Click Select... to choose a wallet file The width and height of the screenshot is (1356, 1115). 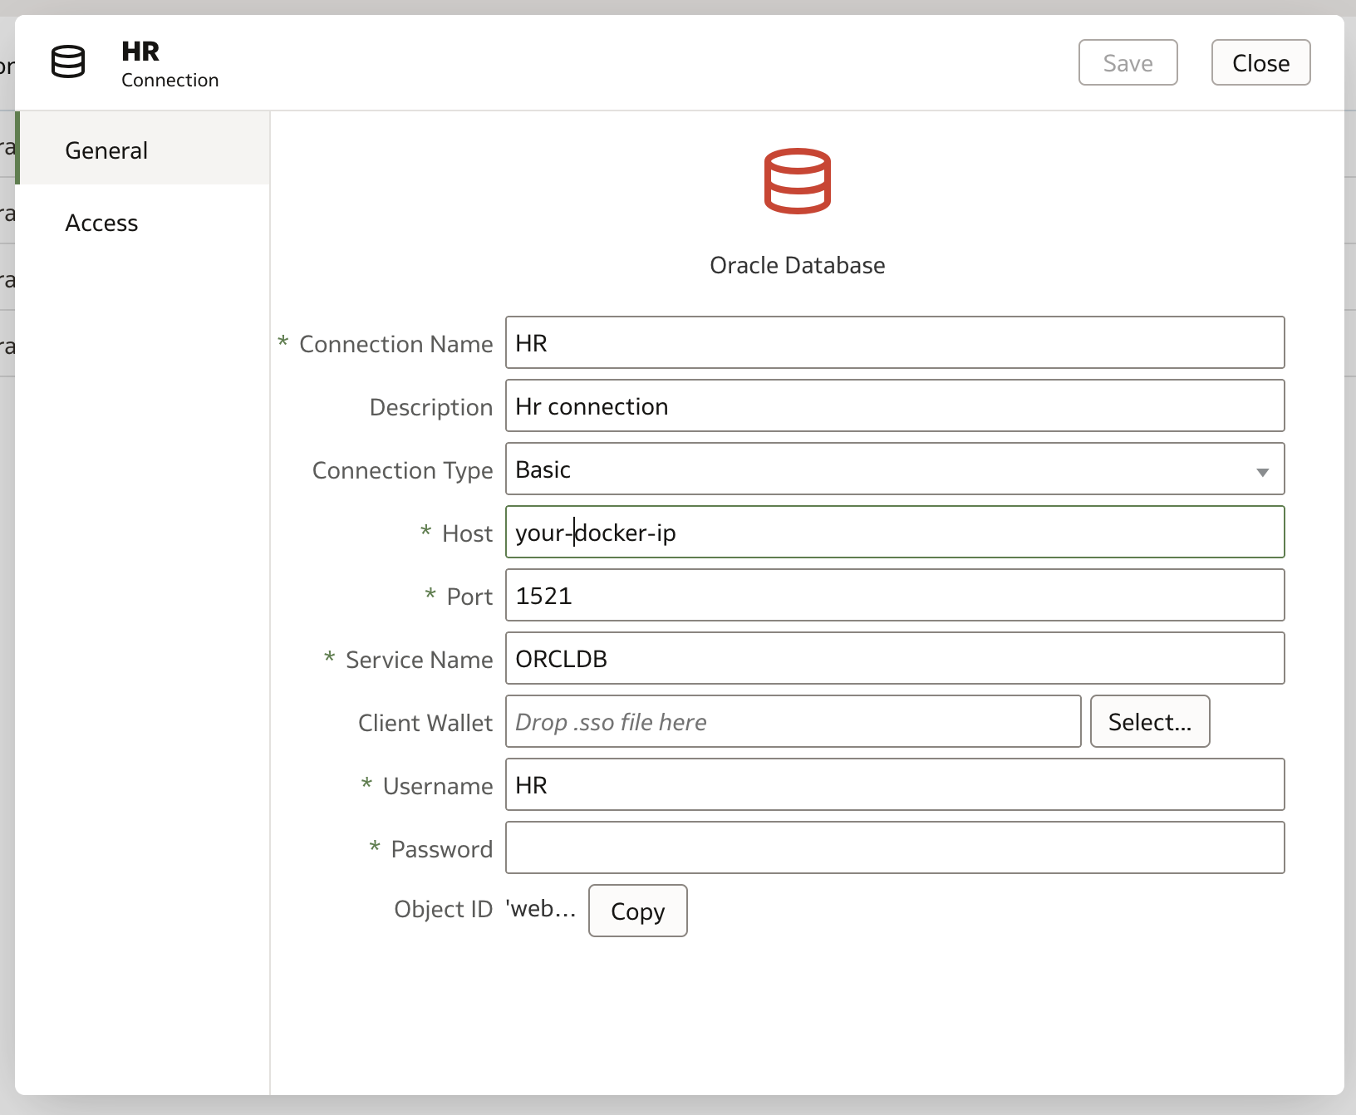coord(1150,721)
